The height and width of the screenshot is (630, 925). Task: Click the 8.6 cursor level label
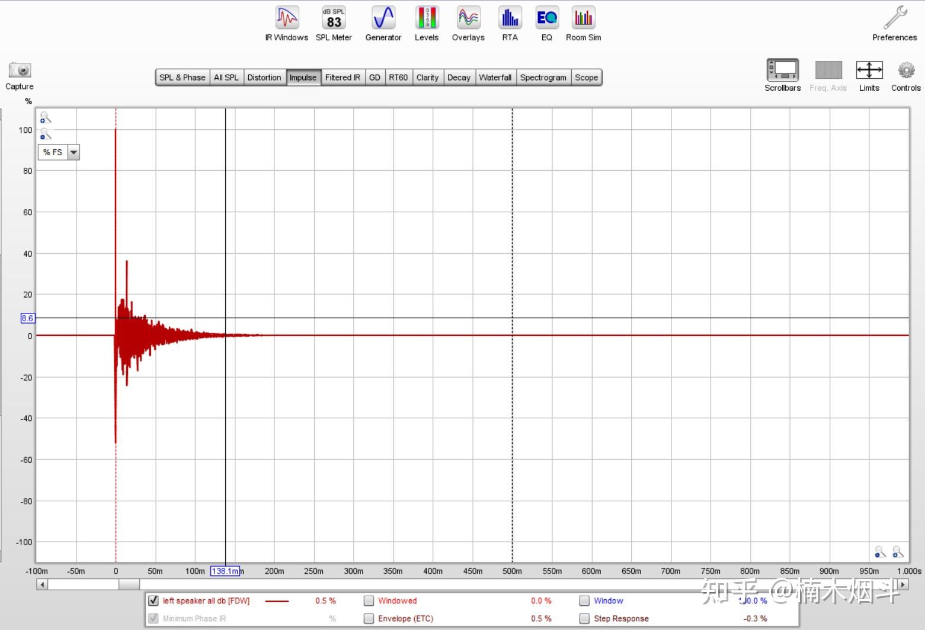27,318
